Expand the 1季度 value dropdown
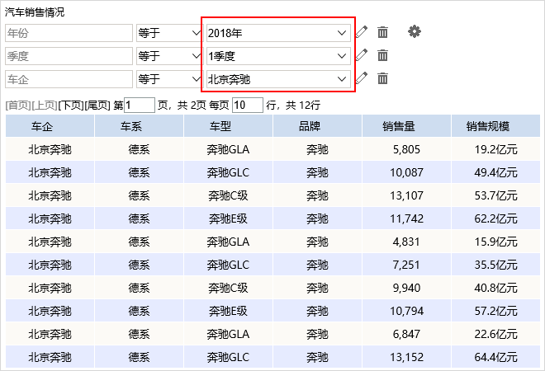 pos(278,56)
